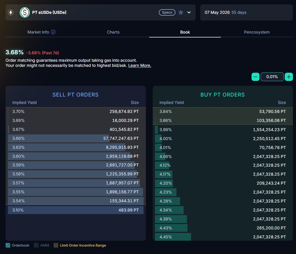Select the 3.57% sell order row
Screen dimensions: 296x254
76,183
